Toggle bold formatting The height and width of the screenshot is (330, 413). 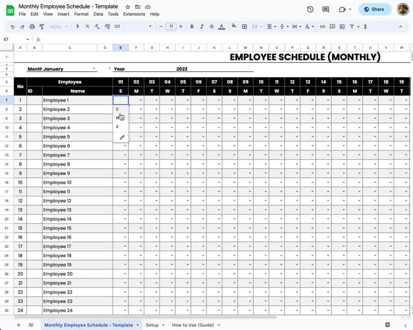(192, 27)
